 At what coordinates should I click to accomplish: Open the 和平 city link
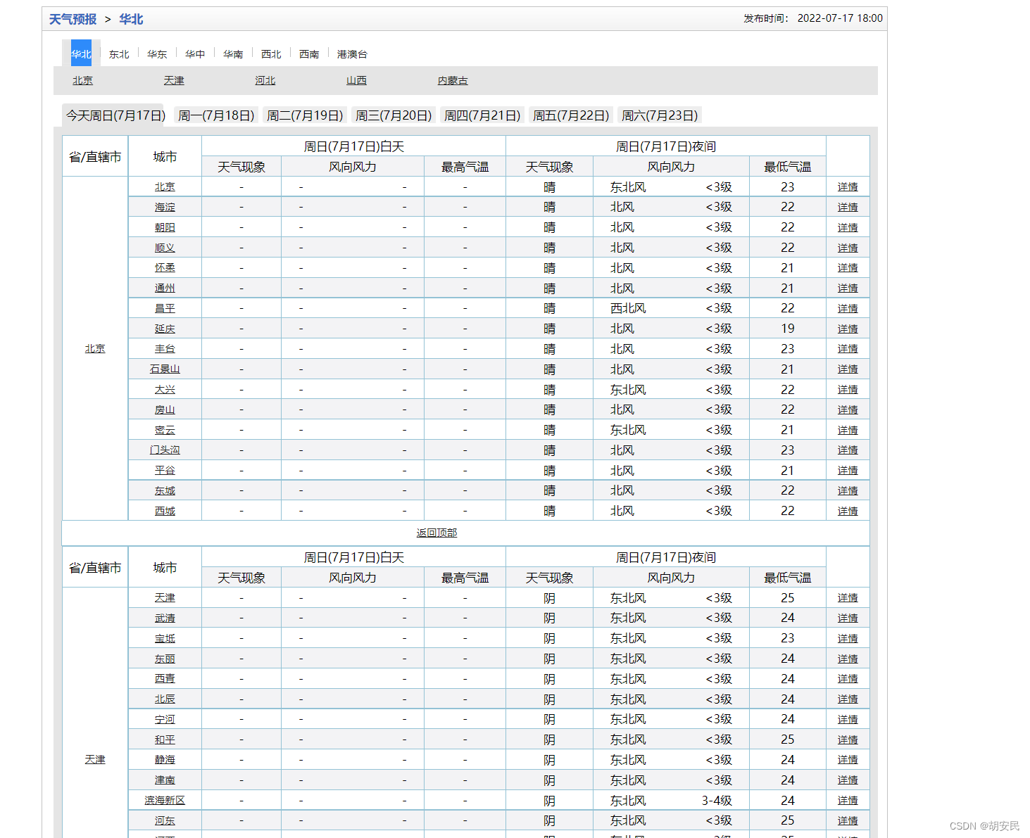165,740
